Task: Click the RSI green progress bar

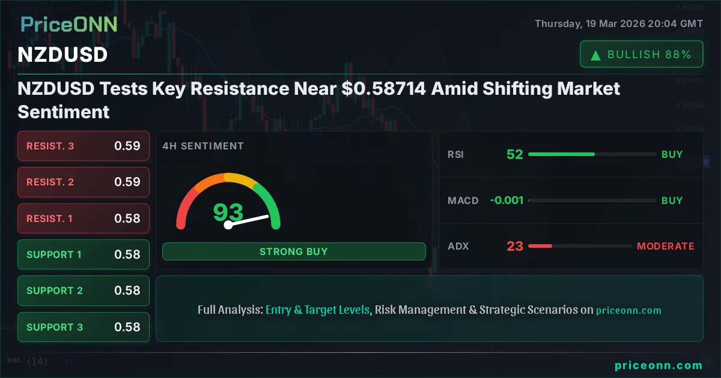Action: click(561, 154)
